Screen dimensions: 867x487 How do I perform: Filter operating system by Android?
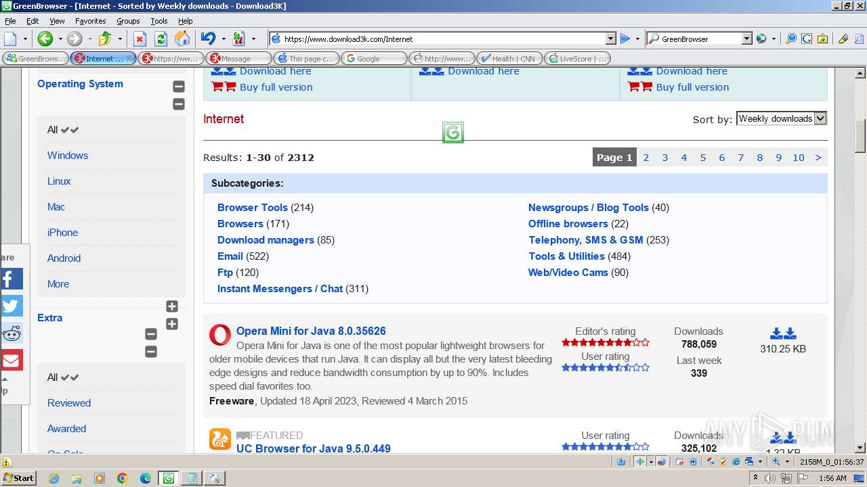(64, 258)
